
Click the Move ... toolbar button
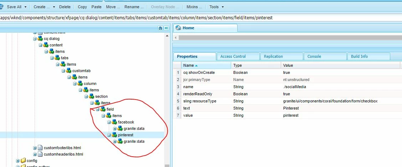pyautogui.click(x=113, y=7)
